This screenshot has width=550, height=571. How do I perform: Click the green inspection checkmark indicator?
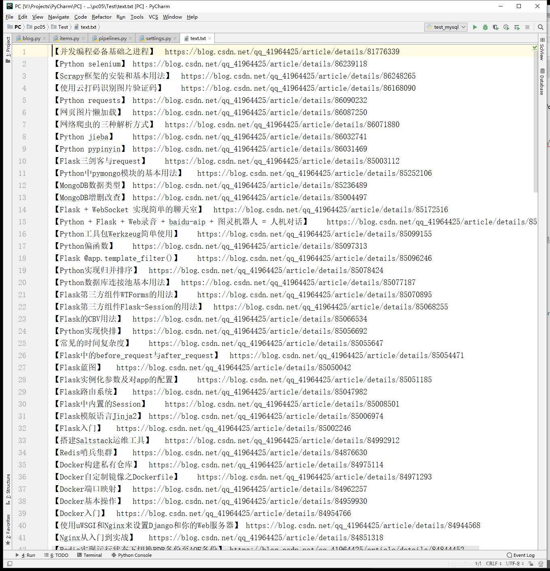[535, 48]
